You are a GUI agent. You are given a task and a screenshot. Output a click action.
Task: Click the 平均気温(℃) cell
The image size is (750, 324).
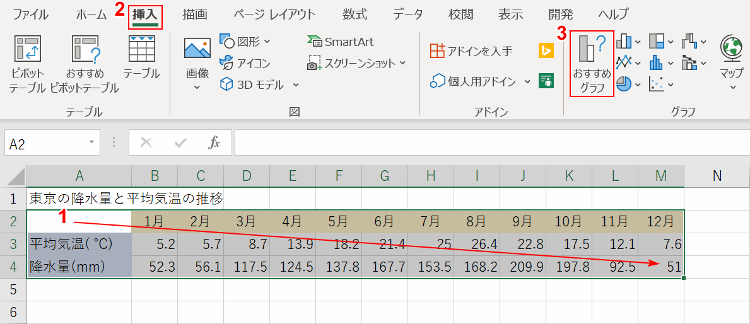point(79,244)
